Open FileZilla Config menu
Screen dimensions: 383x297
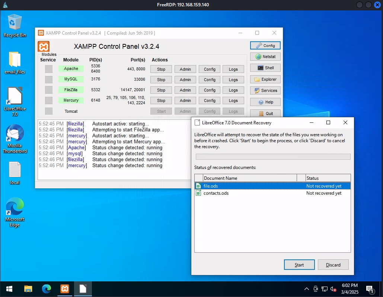210,90
